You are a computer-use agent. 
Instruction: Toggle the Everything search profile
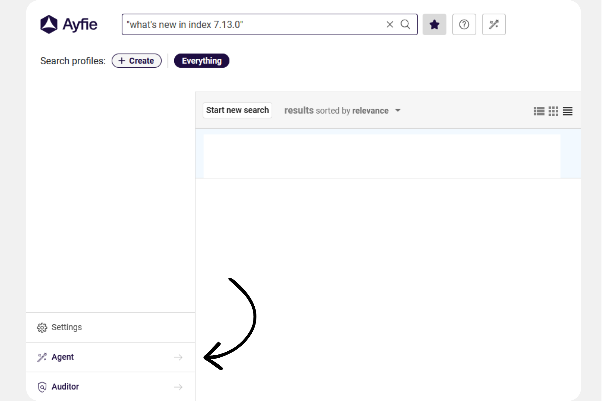201,61
